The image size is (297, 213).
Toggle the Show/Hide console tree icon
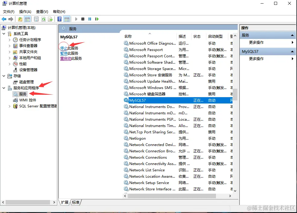point(27,19)
